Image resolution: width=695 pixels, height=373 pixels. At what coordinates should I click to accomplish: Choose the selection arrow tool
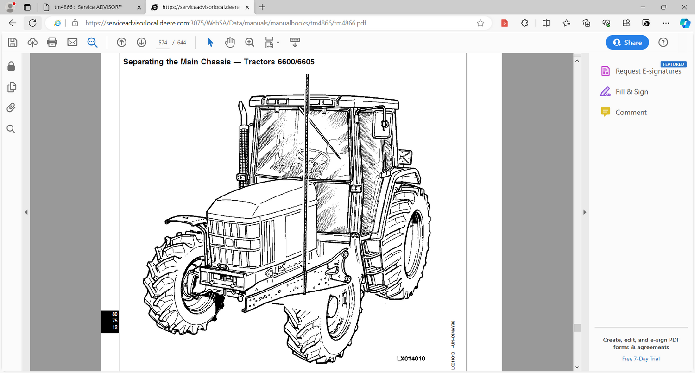tap(210, 43)
